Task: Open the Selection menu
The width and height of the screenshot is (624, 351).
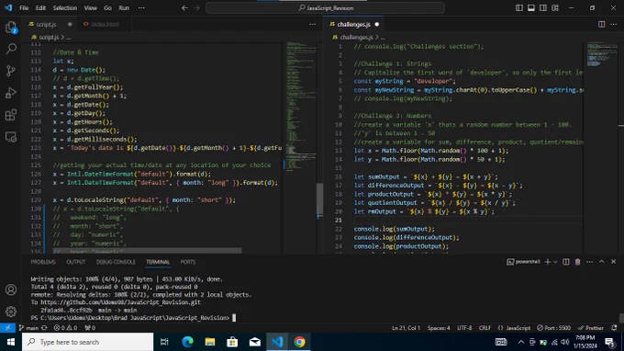Action: [x=65, y=8]
